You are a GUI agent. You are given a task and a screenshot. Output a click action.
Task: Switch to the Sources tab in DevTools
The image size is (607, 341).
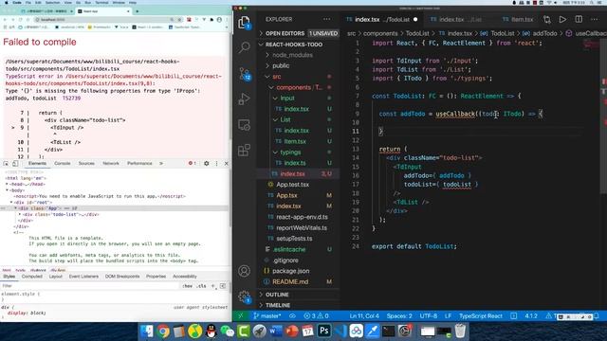pyautogui.click(x=86, y=164)
